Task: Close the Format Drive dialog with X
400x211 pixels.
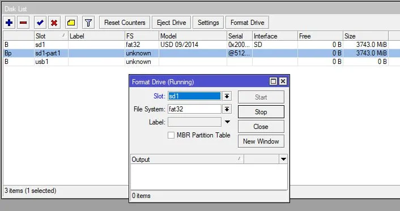Action: pos(283,81)
